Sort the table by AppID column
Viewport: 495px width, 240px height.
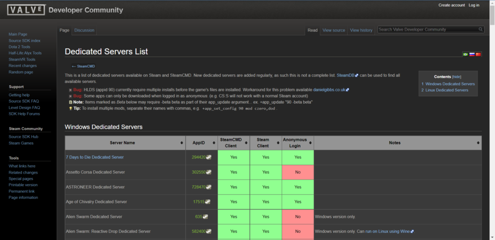click(201, 143)
